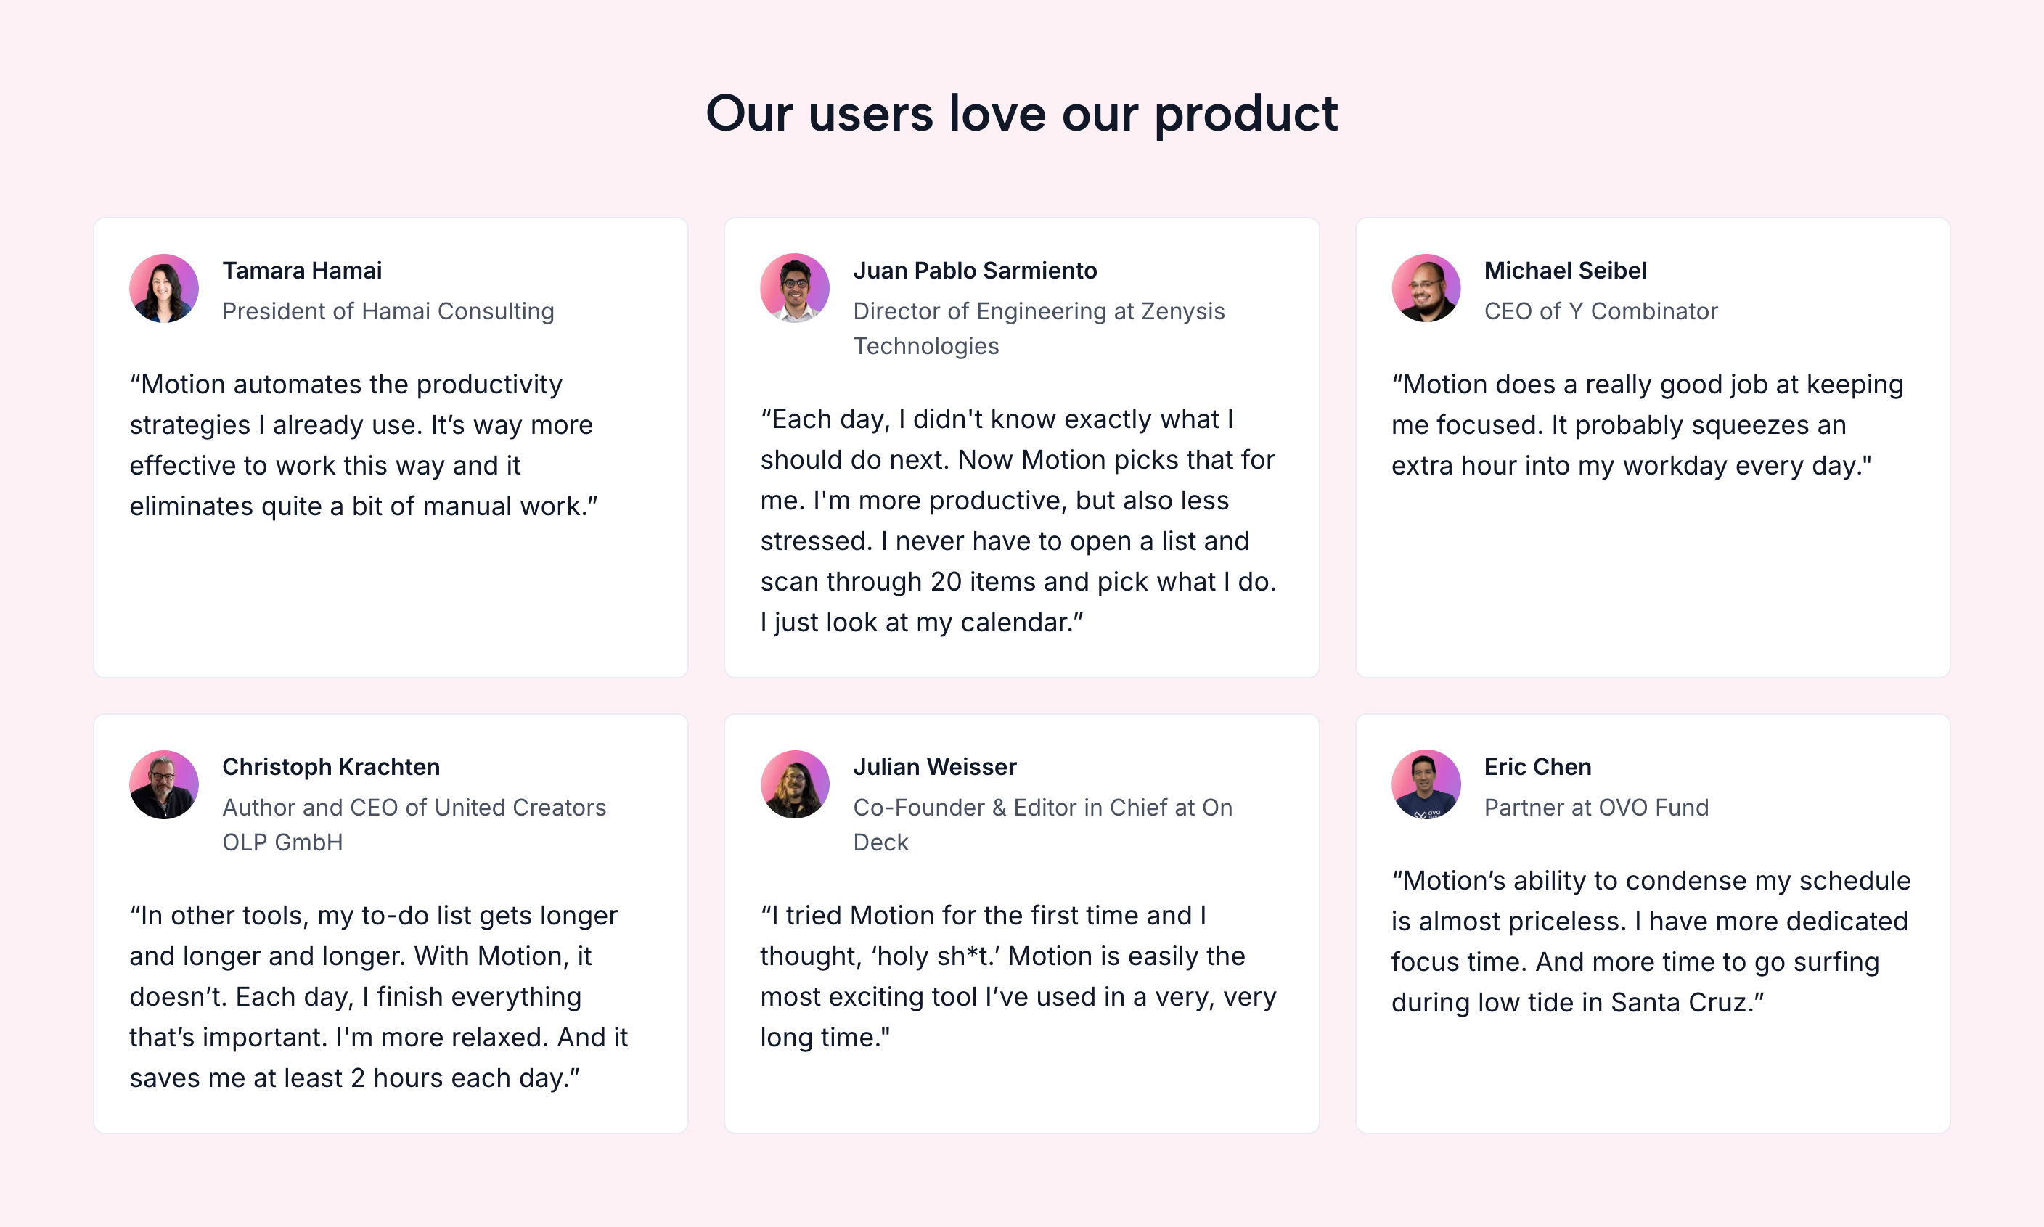
Task: Click Christoph Krachten's avatar image
Action: 164,784
